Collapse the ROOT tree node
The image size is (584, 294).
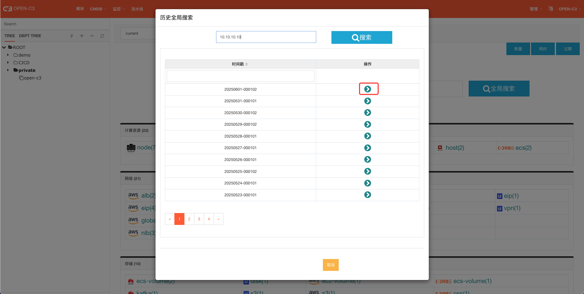pos(4,47)
